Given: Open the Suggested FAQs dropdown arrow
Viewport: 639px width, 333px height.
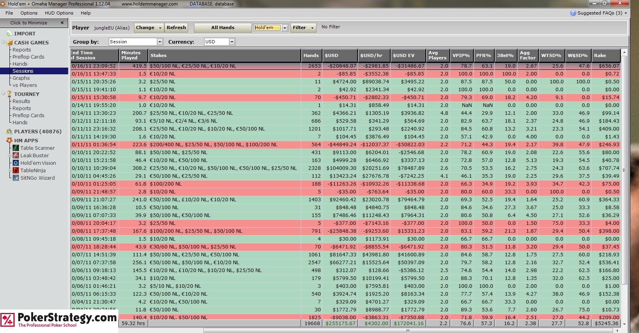Looking at the screenshot, I should [x=625, y=13].
